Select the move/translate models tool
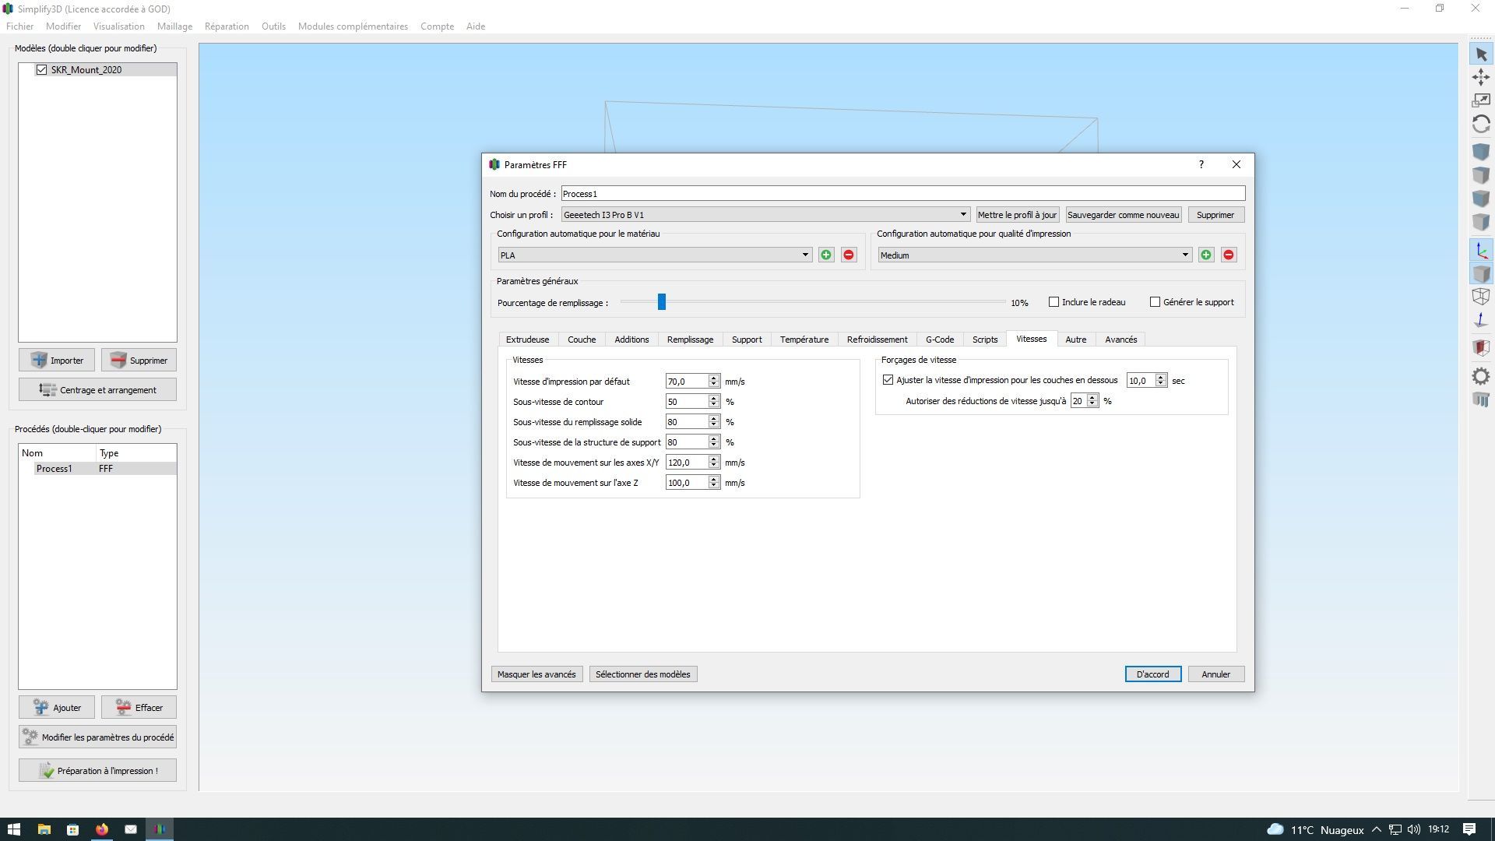 [1481, 77]
